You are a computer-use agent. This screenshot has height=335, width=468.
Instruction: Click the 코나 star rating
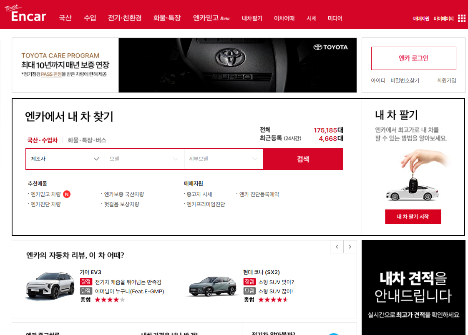point(273,300)
